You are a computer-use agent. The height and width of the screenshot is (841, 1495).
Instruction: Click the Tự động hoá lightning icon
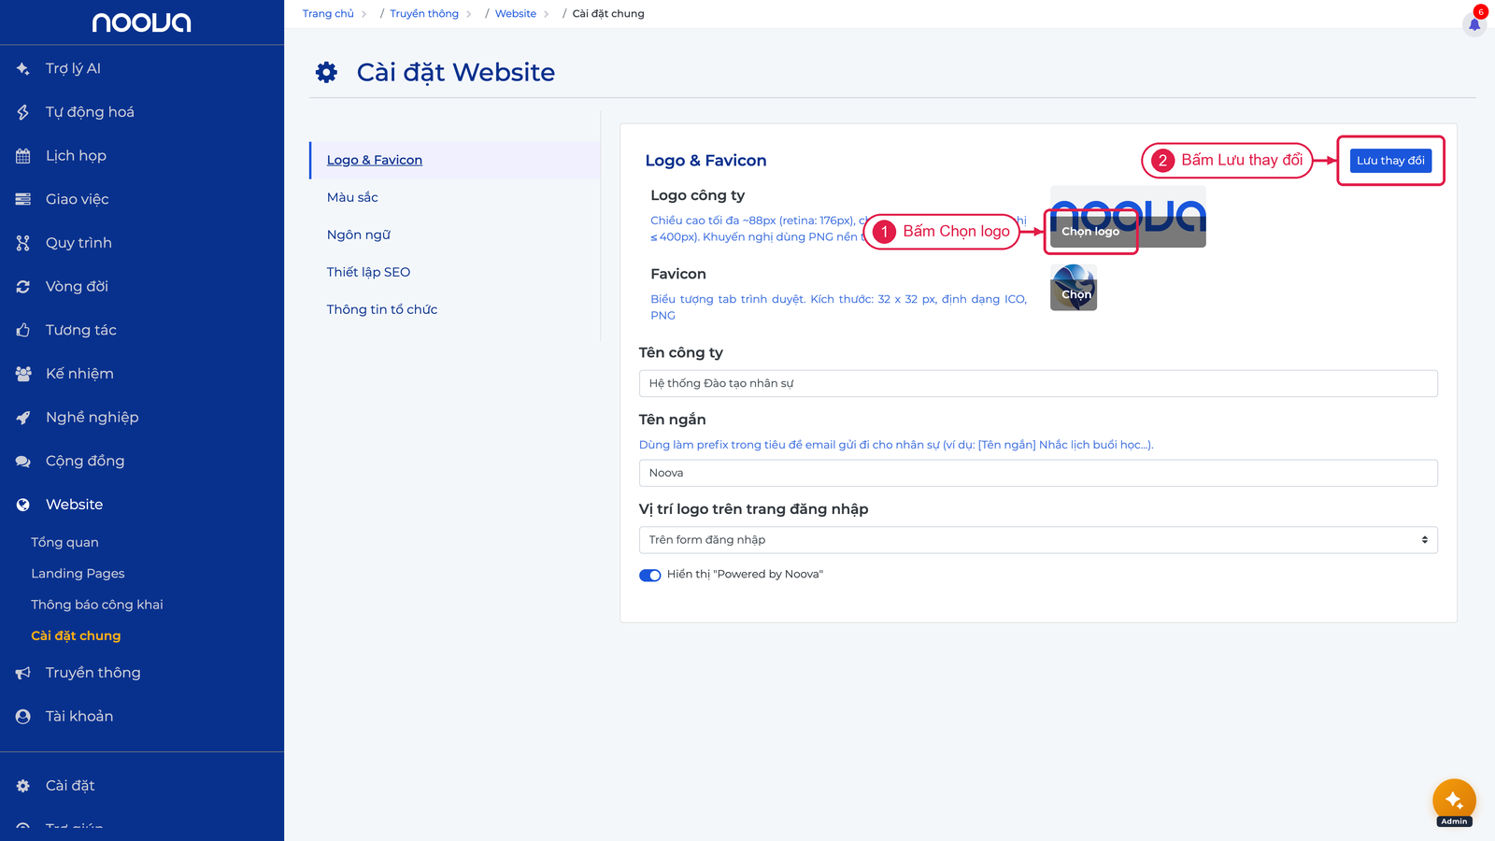(x=23, y=112)
